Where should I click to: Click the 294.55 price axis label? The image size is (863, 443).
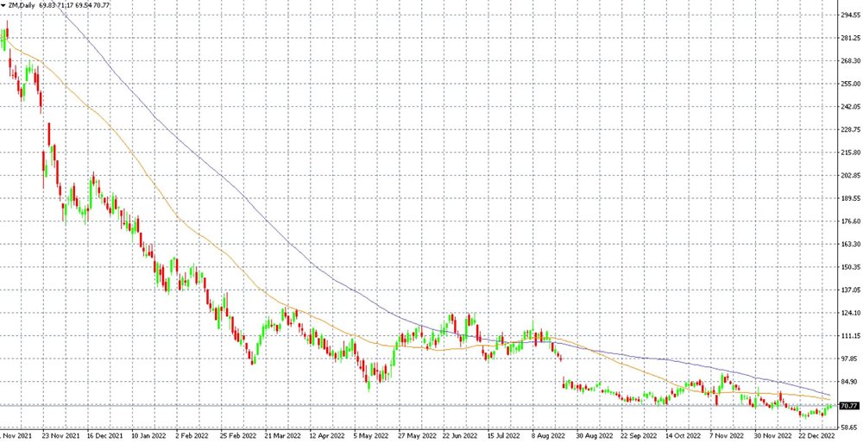click(x=849, y=15)
